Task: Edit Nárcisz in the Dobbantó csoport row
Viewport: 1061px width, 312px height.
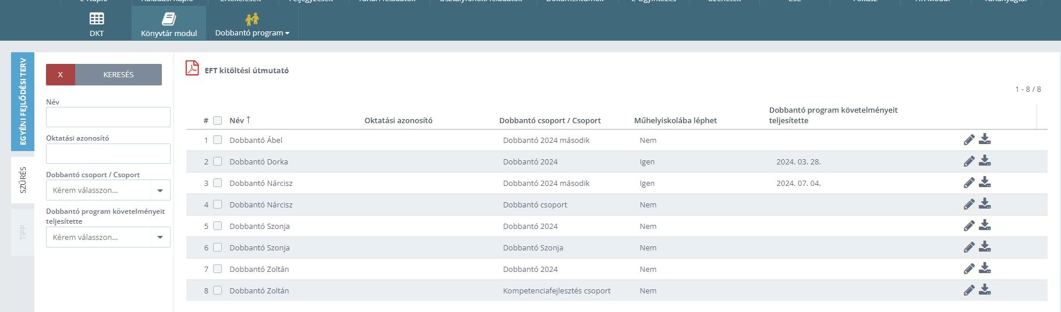Action: 969,204
